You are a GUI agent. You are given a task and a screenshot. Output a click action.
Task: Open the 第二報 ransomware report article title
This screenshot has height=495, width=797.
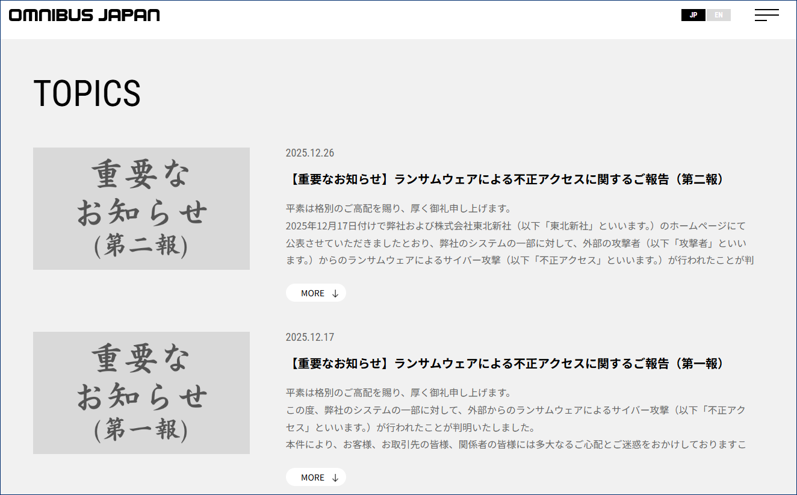click(506, 179)
